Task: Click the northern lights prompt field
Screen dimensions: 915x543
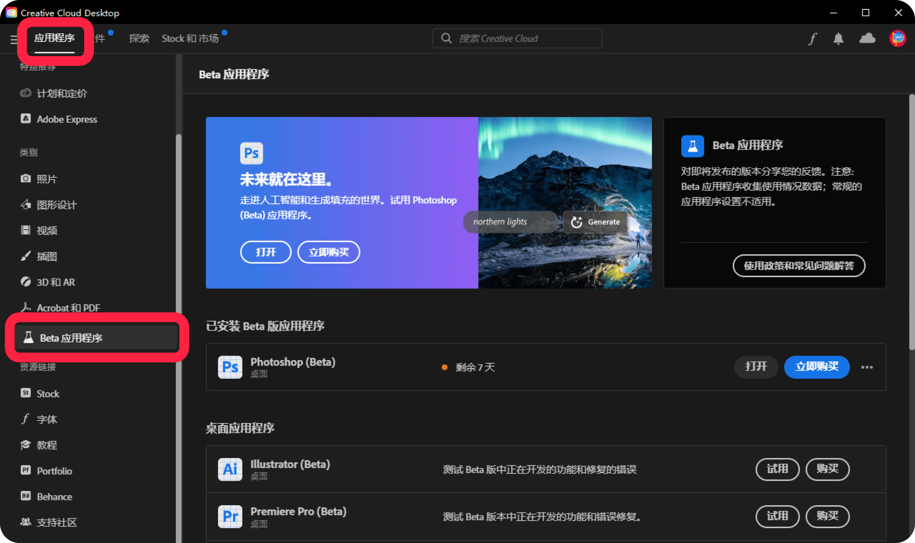Action: [511, 222]
